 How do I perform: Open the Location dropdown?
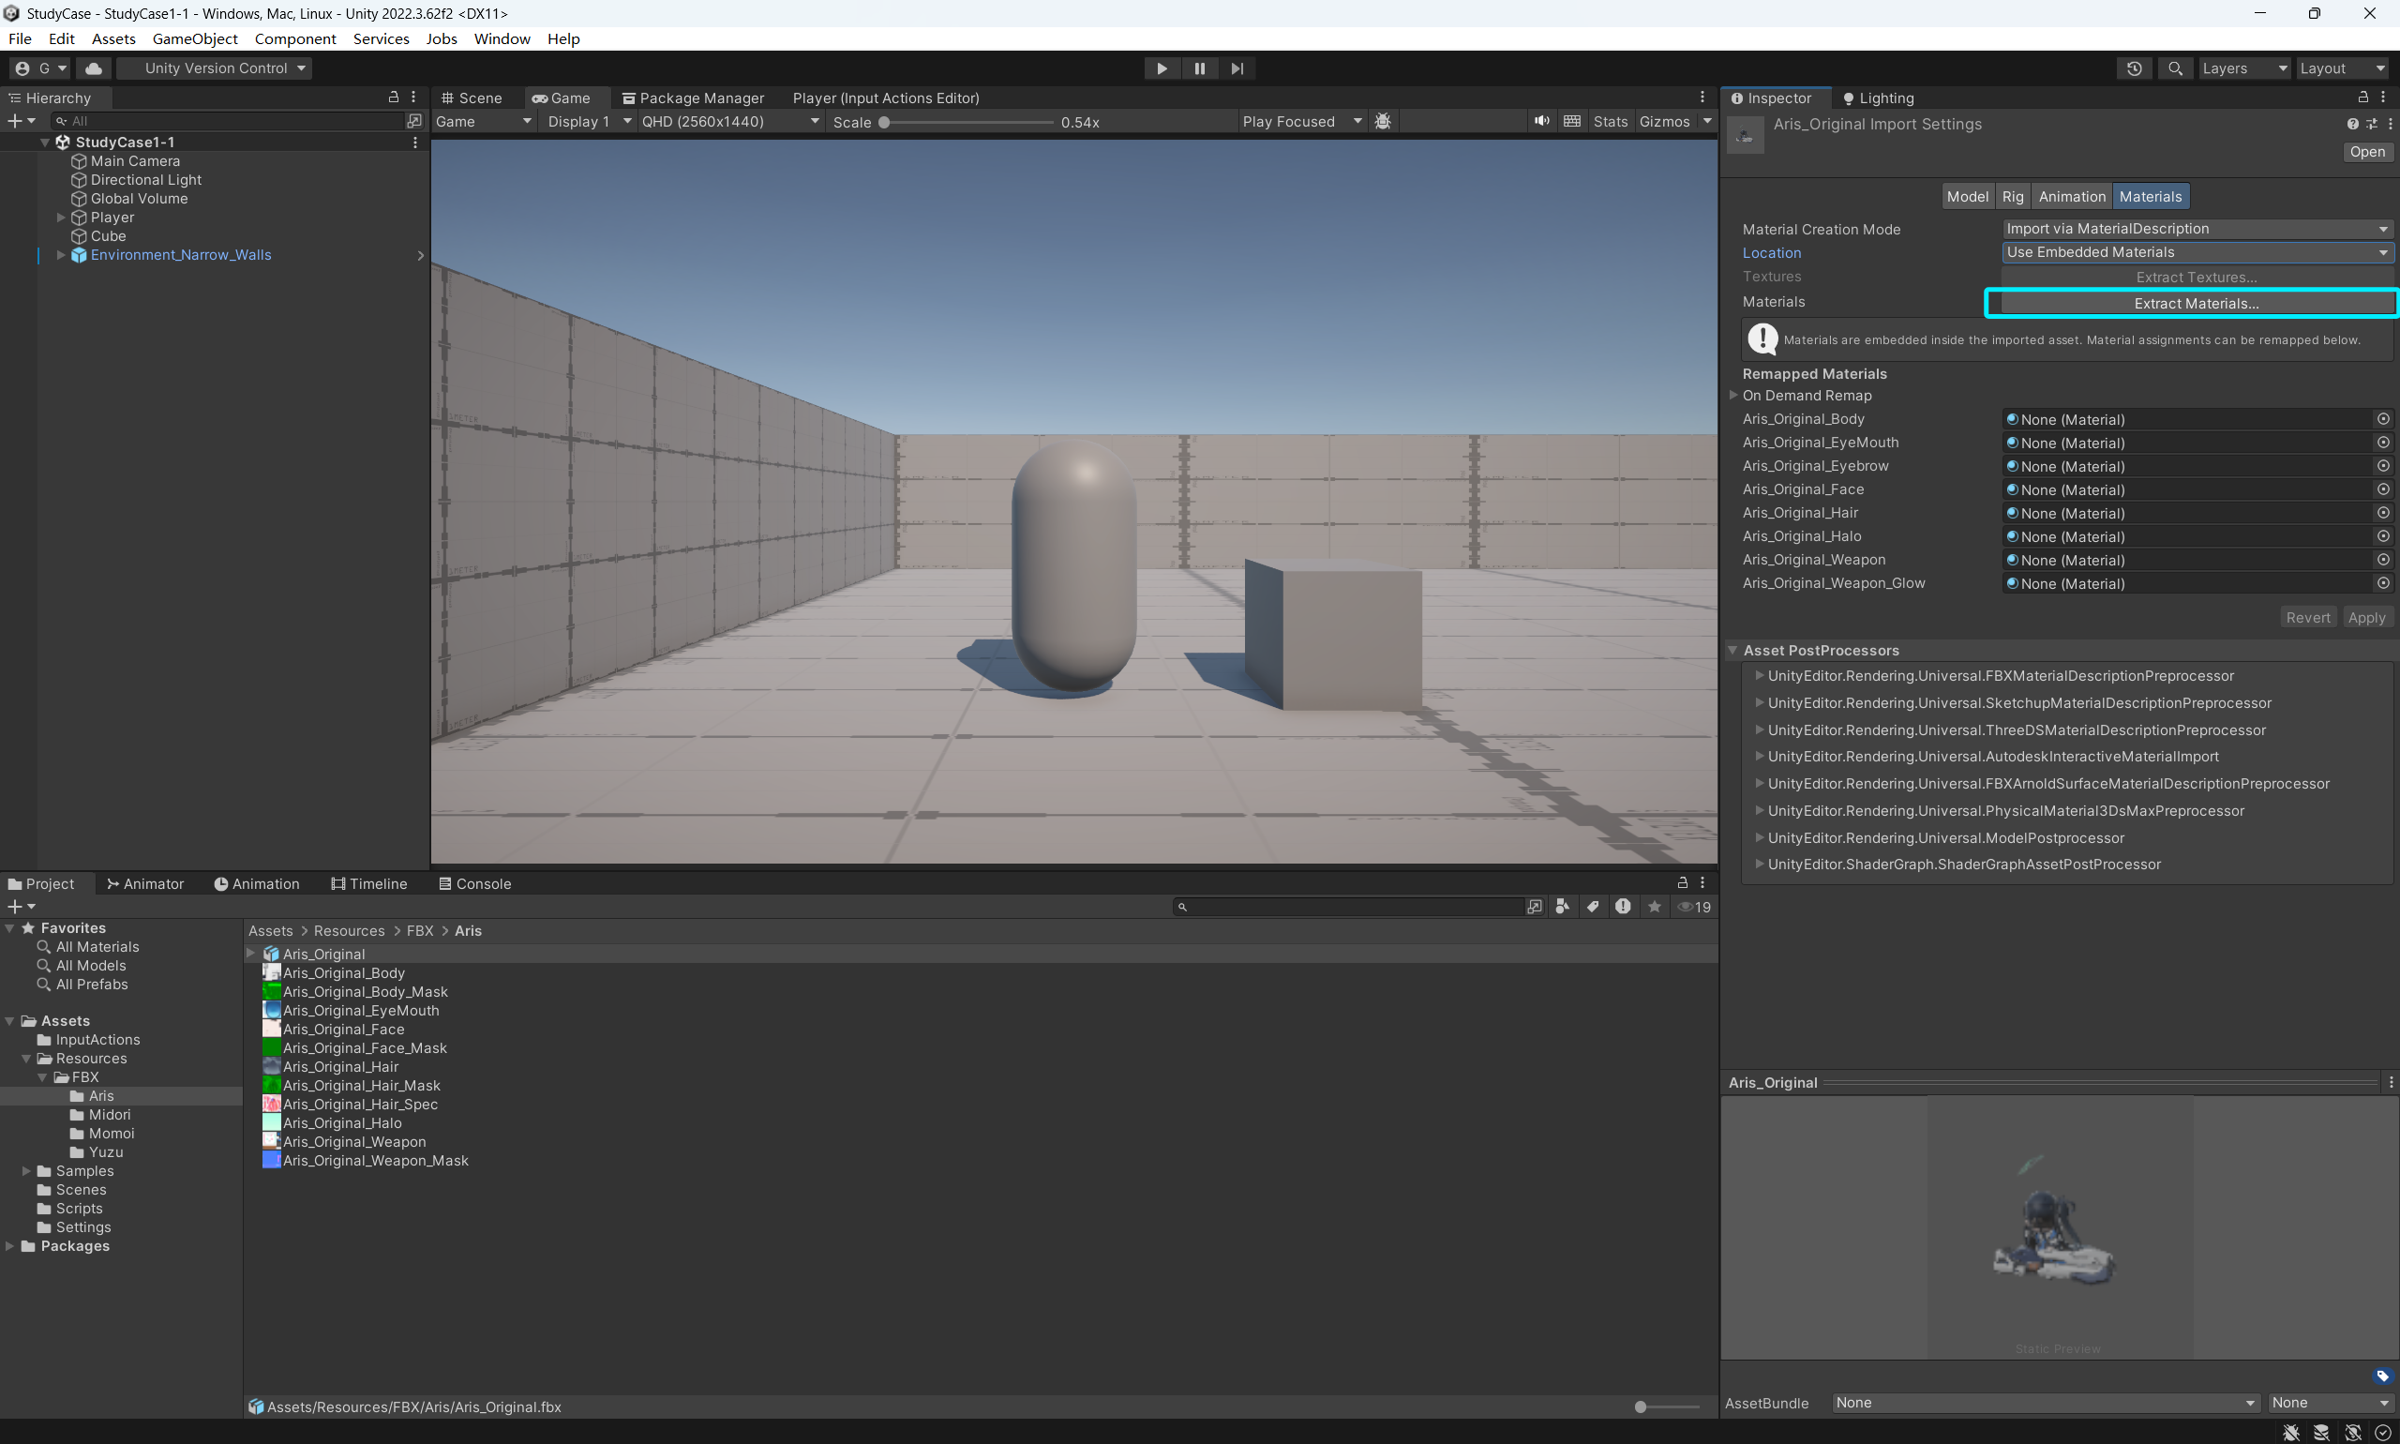tap(2196, 252)
